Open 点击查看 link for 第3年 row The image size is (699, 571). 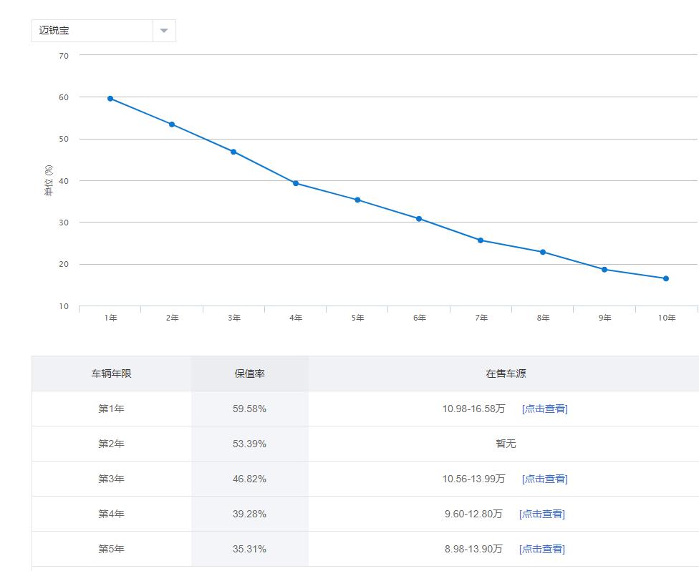pyautogui.click(x=544, y=479)
